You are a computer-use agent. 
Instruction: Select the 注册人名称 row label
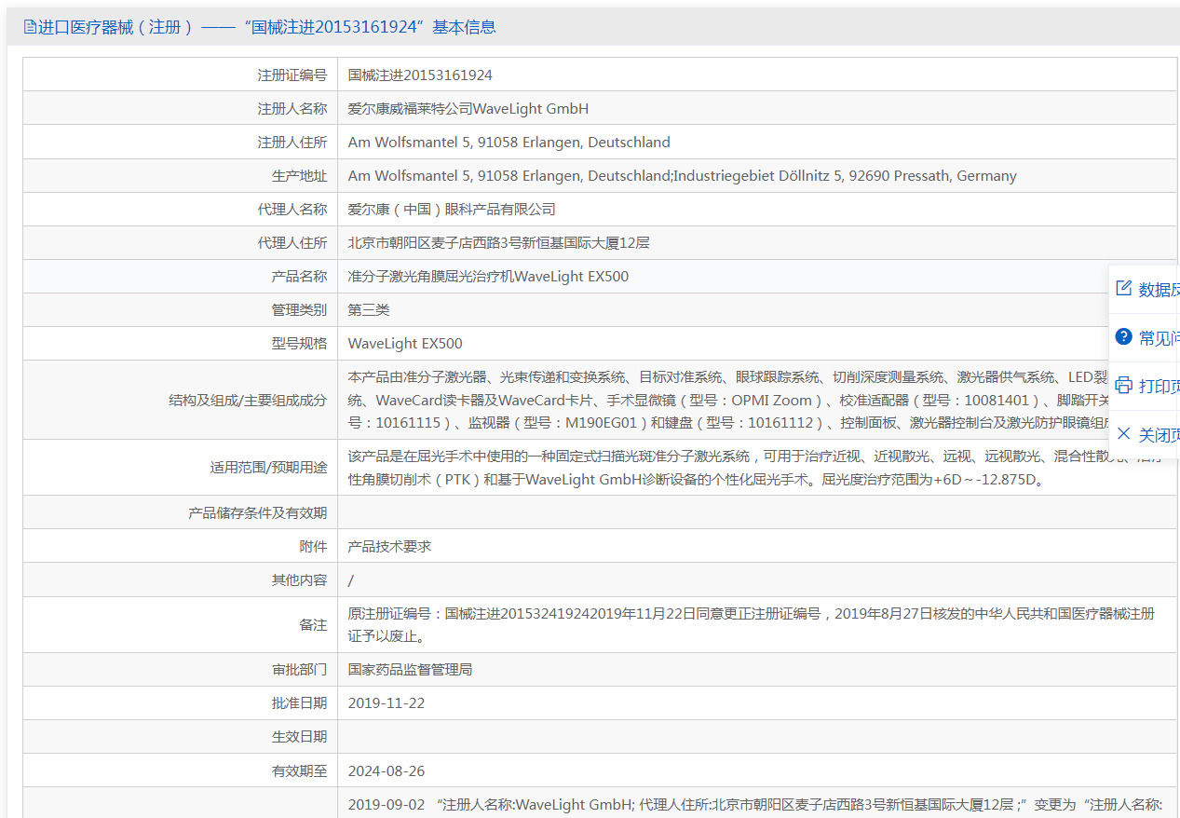(292, 109)
